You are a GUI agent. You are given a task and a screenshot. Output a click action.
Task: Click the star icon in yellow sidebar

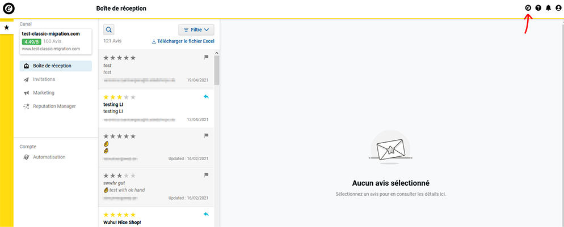coord(6,27)
